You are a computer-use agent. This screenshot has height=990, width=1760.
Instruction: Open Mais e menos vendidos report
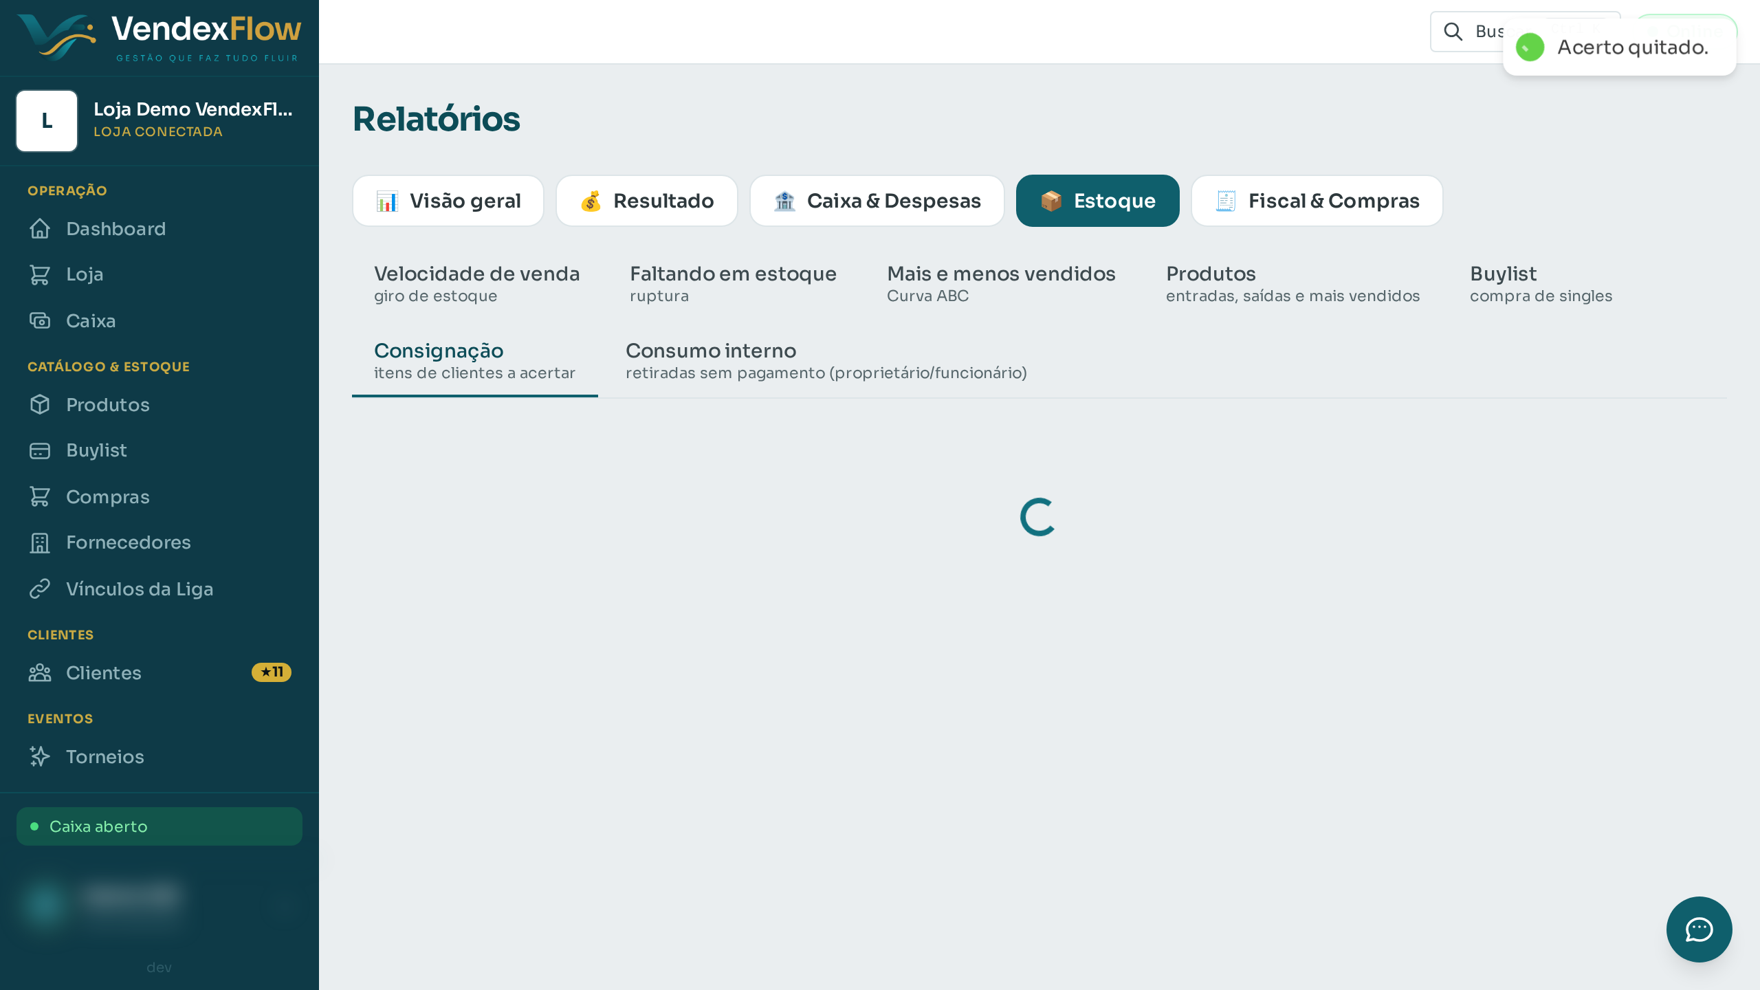coord(1001,284)
